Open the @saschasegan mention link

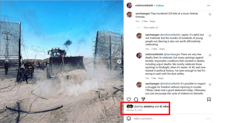coord(172,54)
